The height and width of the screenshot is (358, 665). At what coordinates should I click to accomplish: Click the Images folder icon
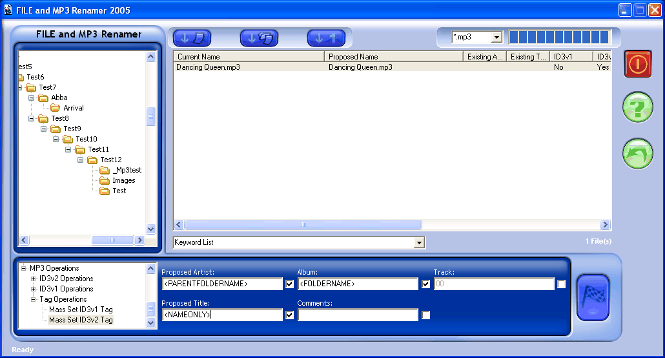coord(105,180)
